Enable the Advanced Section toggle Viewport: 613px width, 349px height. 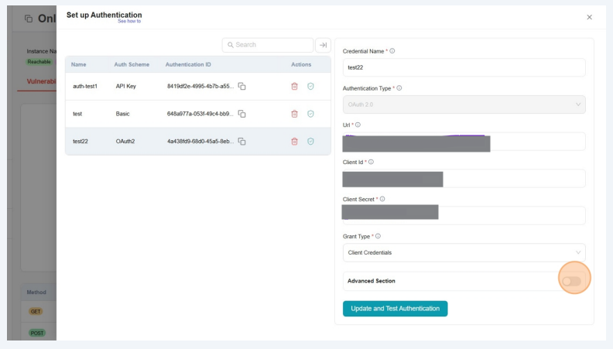571,281
